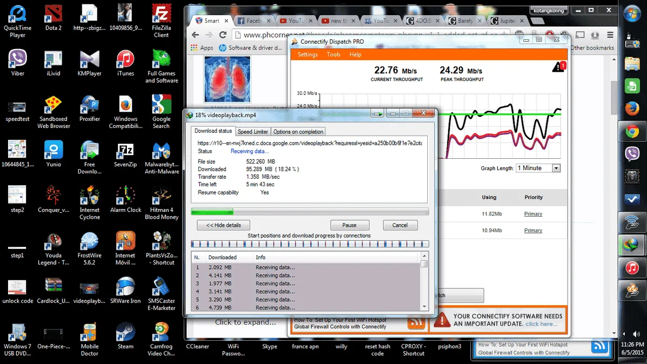Open Proxifier desktop icon
Screen dimensions: 647x364
click(x=90, y=109)
